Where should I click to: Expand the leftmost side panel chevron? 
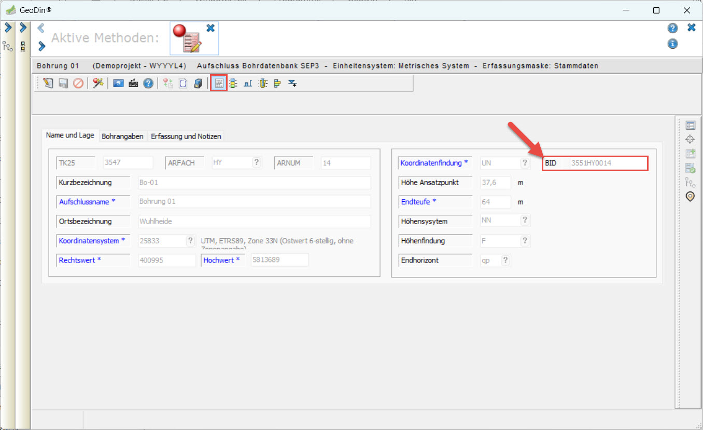click(x=8, y=27)
